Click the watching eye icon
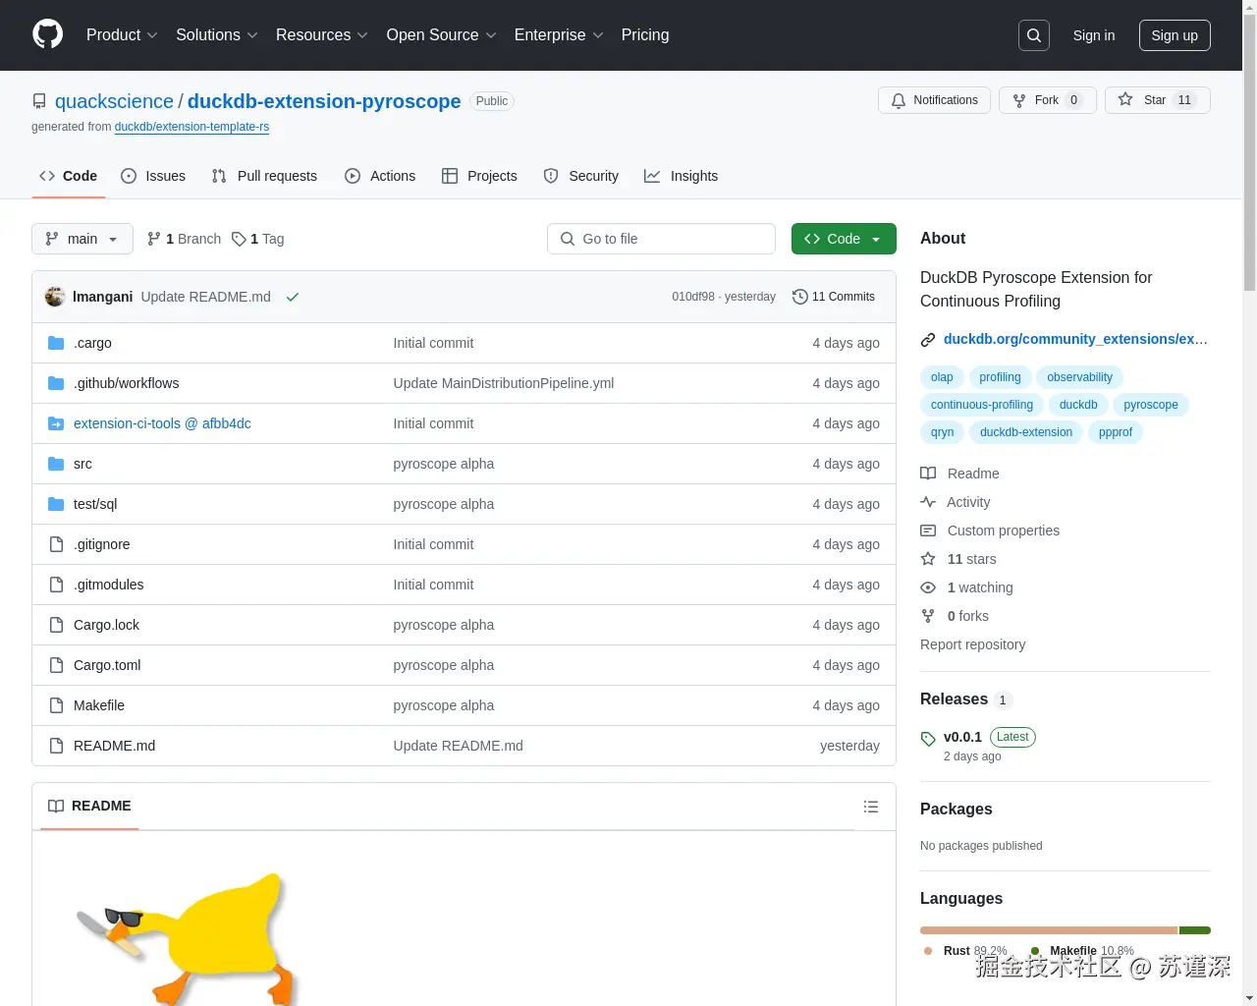 click(928, 587)
